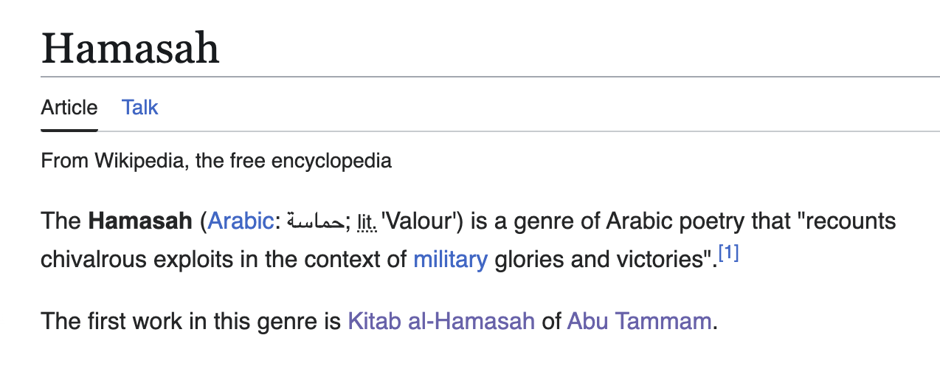940x366 pixels.
Task: Open the Kitab al-Hamasah link
Action: coord(440,322)
